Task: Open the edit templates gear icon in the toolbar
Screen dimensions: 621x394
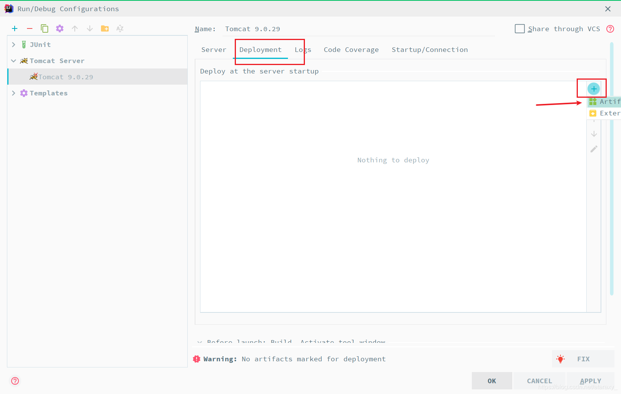Action: [x=60, y=28]
